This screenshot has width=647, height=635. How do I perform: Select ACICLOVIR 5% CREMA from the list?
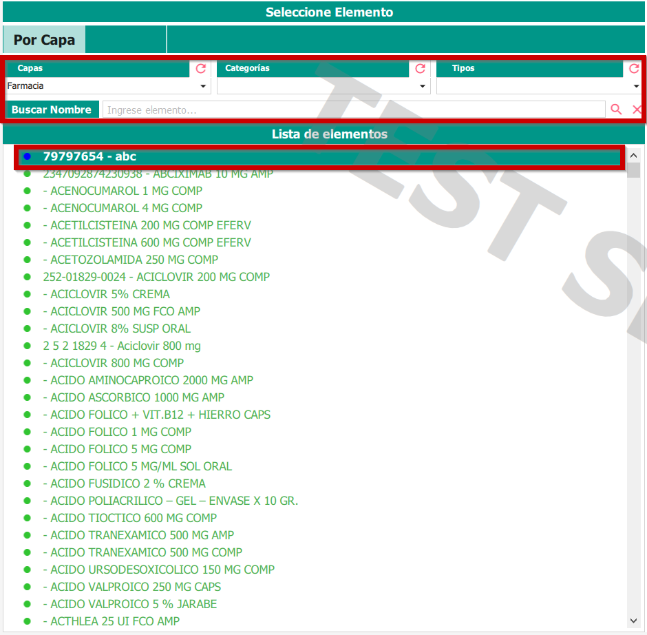110,294
